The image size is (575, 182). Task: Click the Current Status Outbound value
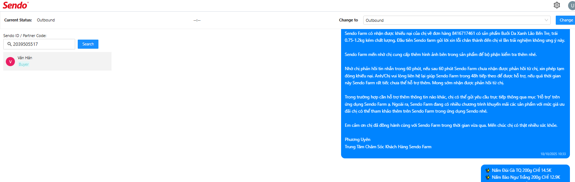click(x=46, y=20)
